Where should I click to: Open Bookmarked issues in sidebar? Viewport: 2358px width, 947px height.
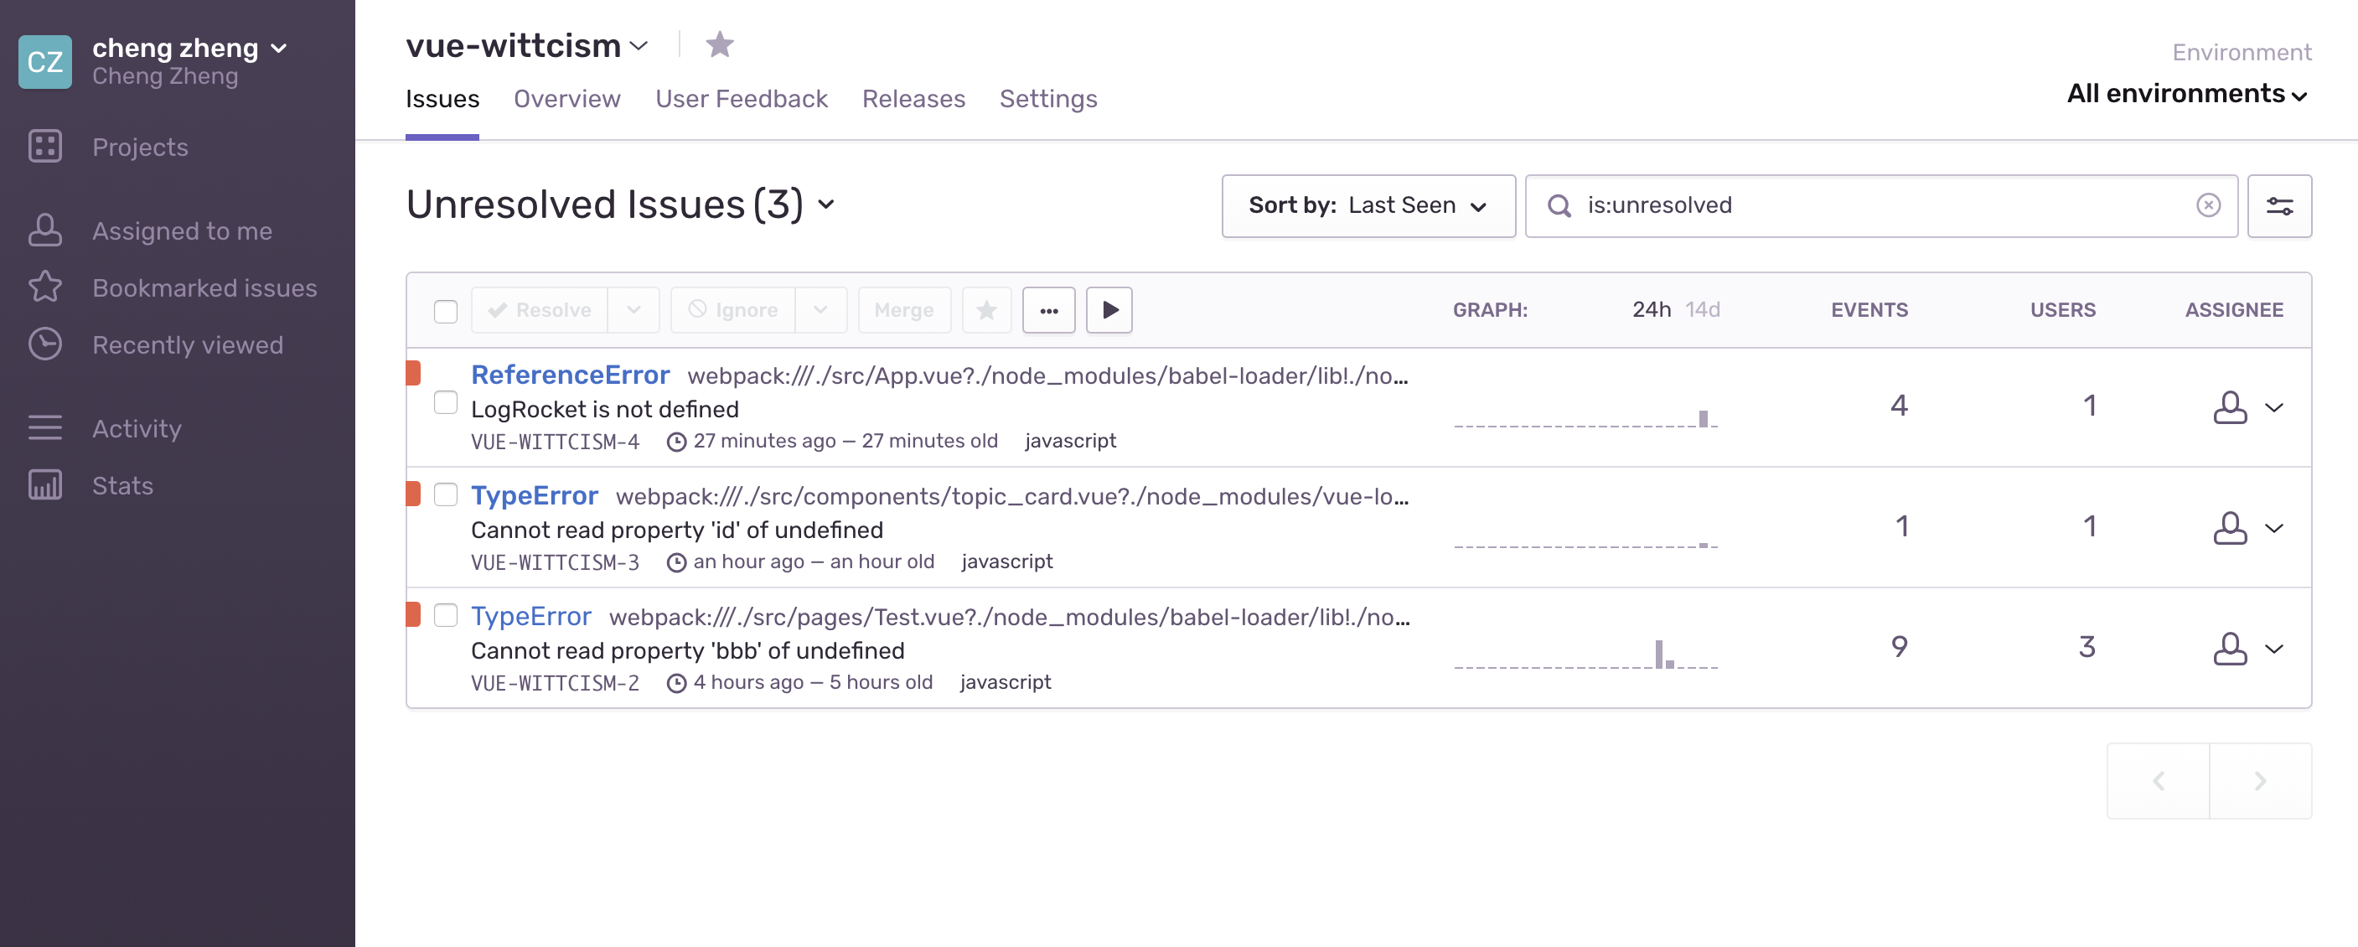(x=204, y=287)
